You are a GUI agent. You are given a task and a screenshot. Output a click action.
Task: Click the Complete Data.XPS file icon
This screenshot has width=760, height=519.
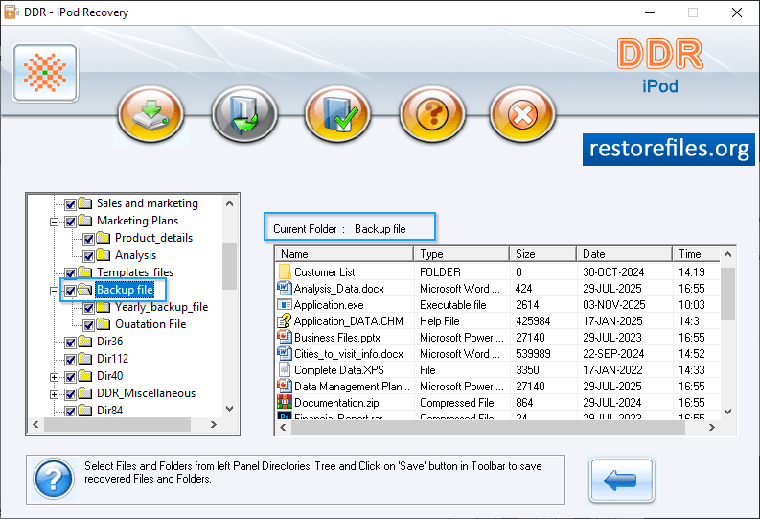pos(285,369)
